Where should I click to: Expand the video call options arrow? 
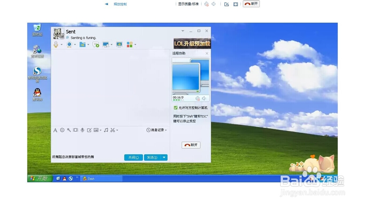point(75,45)
